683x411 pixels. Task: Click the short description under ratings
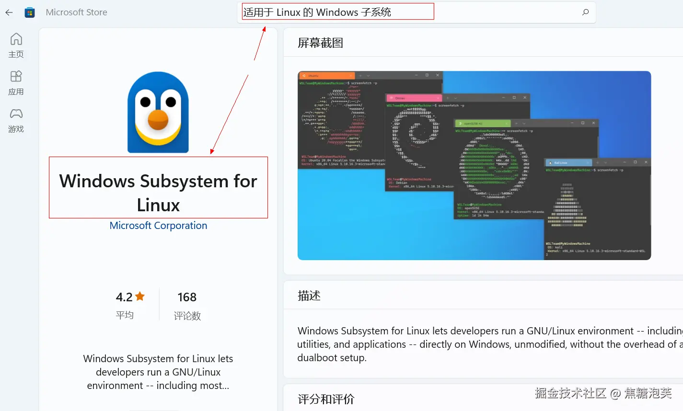[x=158, y=372]
